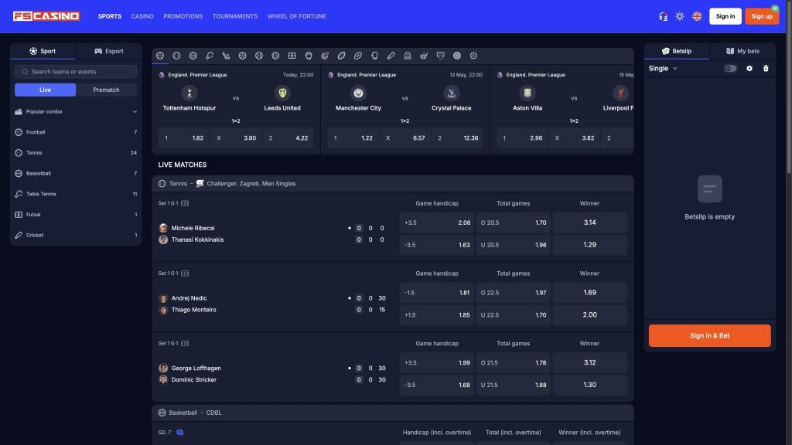Open Tournaments in top navigation
The height and width of the screenshot is (445, 792).
point(235,16)
